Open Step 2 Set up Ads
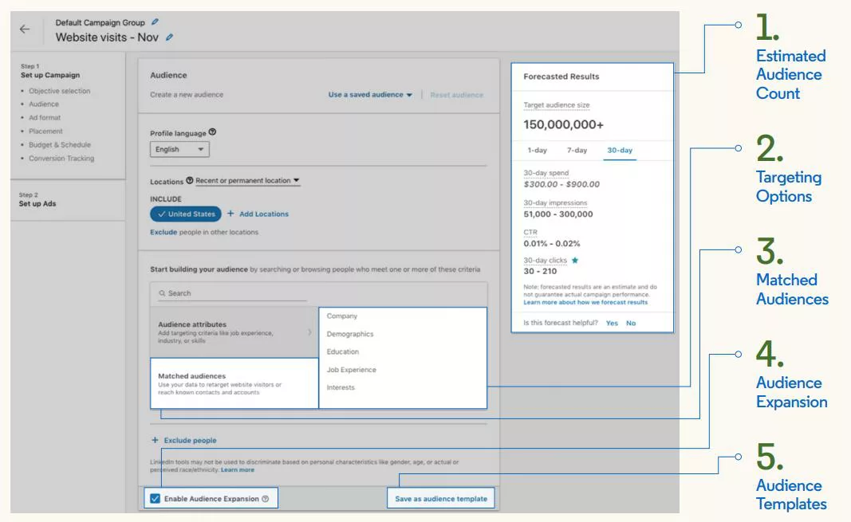851x522 pixels. 37,204
